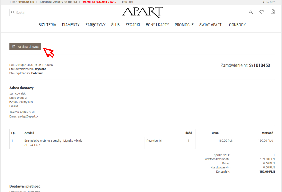The image size is (282, 192).
Task: Open the user account icon
Action: pyautogui.click(x=251, y=12)
